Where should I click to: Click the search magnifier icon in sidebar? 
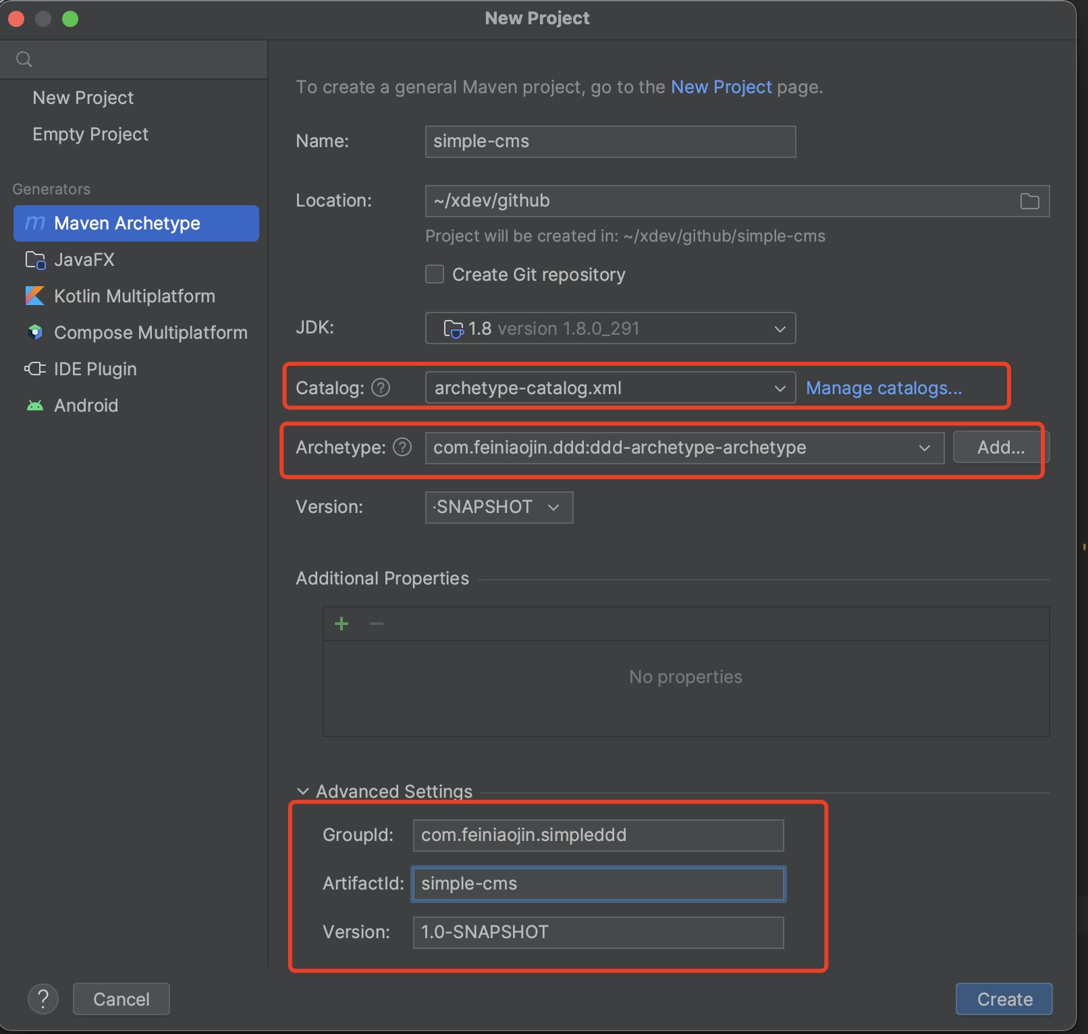coord(24,59)
